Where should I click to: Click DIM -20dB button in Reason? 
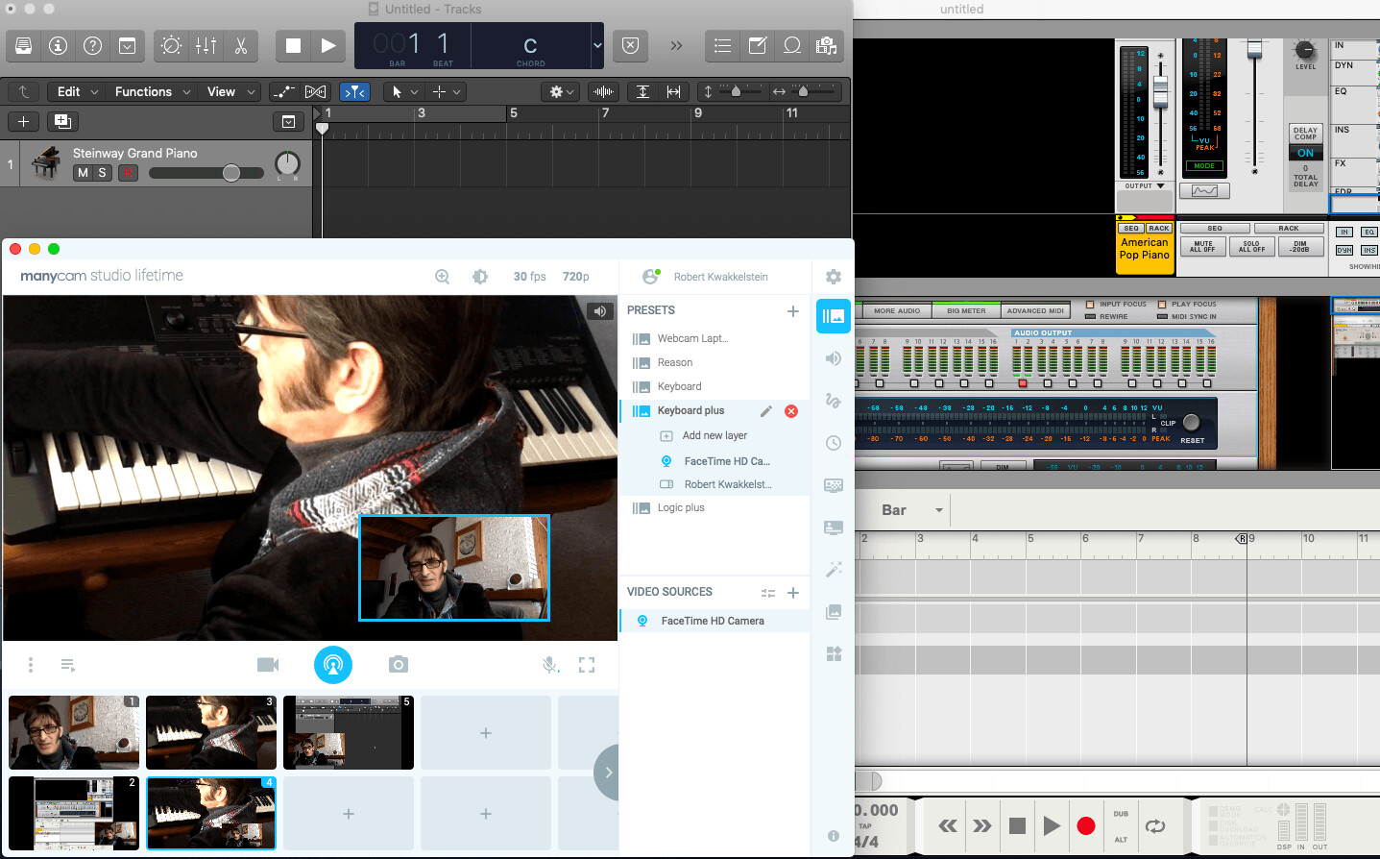1300,246
